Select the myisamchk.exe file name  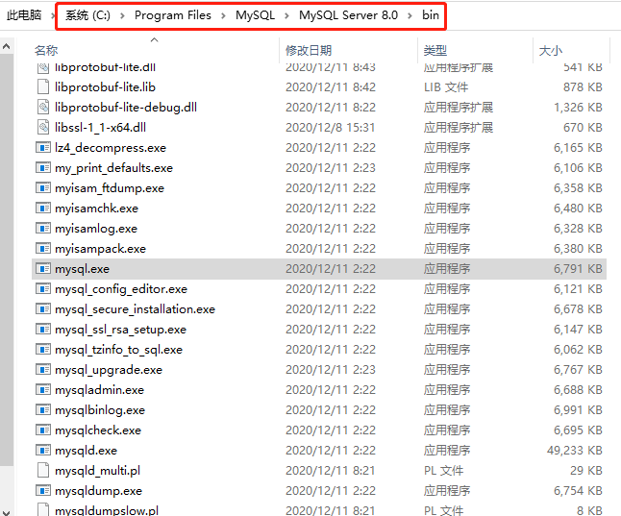coord(97,209)
